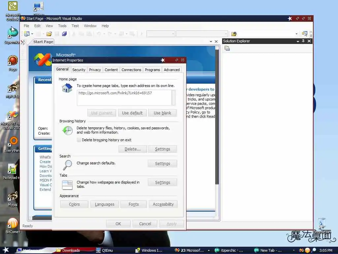Click the Languages button

click(105, 204)
